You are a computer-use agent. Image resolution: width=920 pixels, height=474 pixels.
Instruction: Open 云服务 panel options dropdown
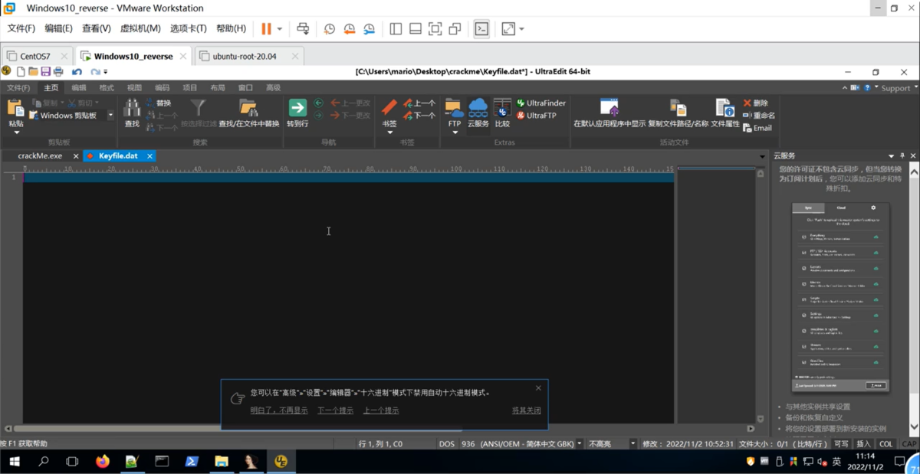pos(891,156)
